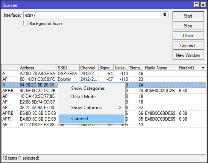Select the DSP-3E8A network row

[x=68, y=73]
